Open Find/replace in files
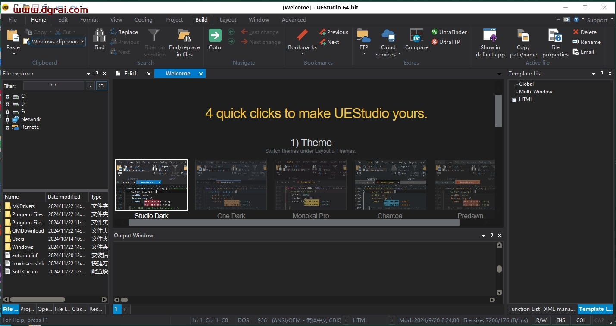The image size is (616, 326). coord(184,36)
